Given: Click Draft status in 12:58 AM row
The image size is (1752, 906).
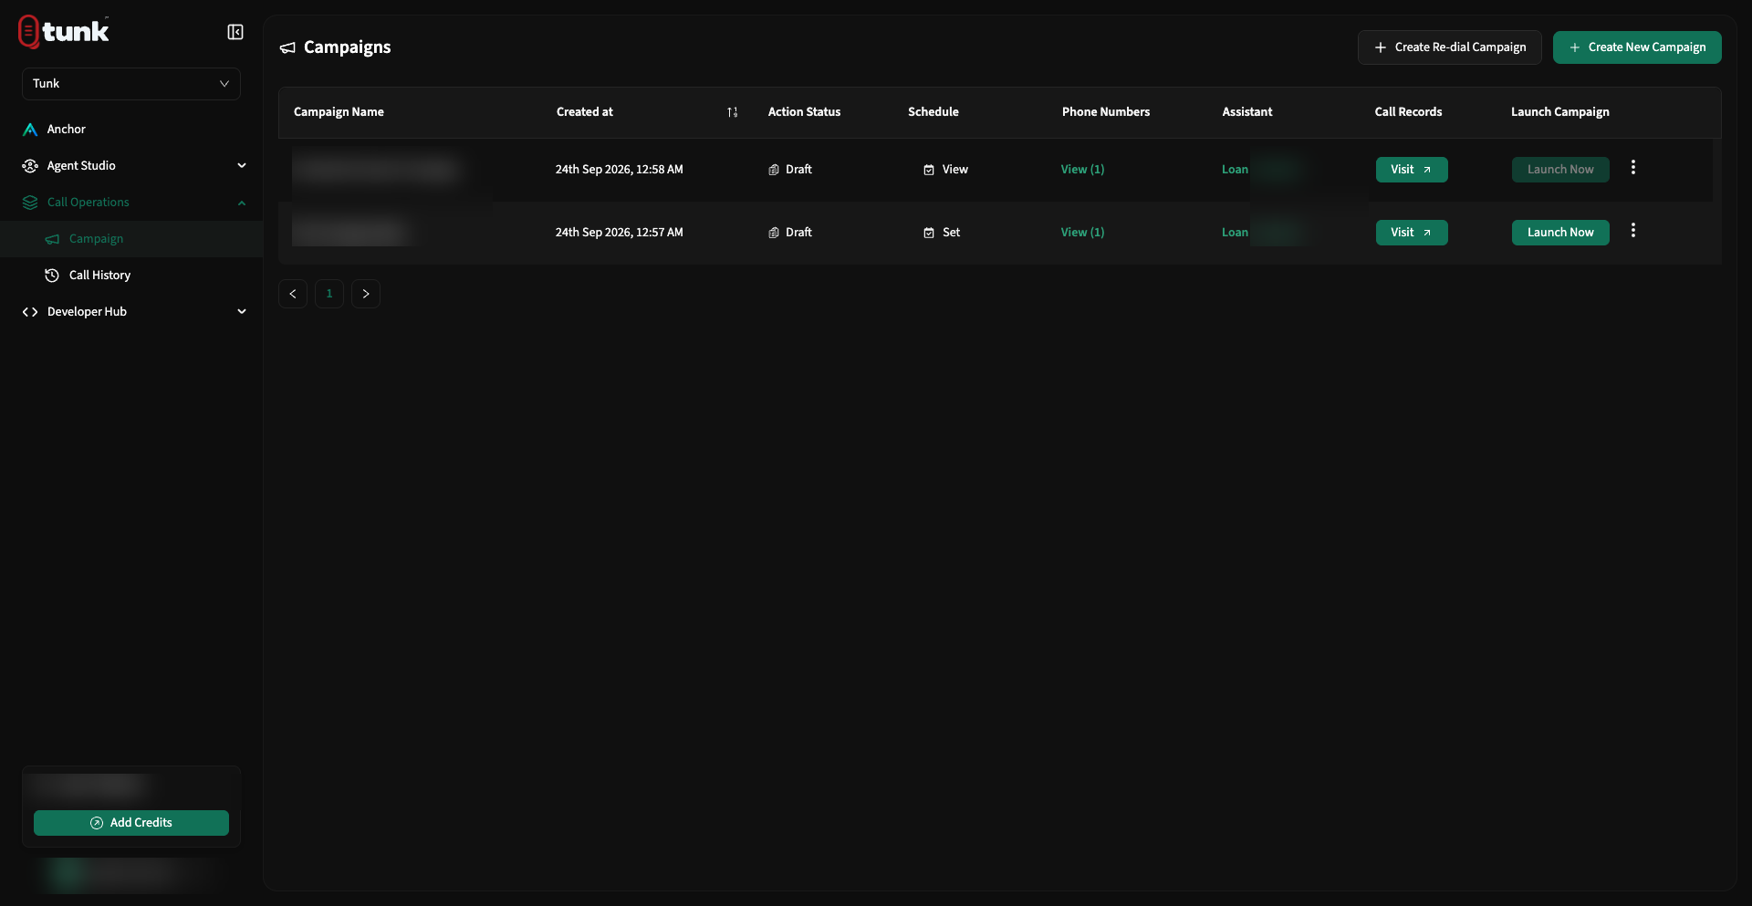Looking at the screenshot, I should coord(790,170).
